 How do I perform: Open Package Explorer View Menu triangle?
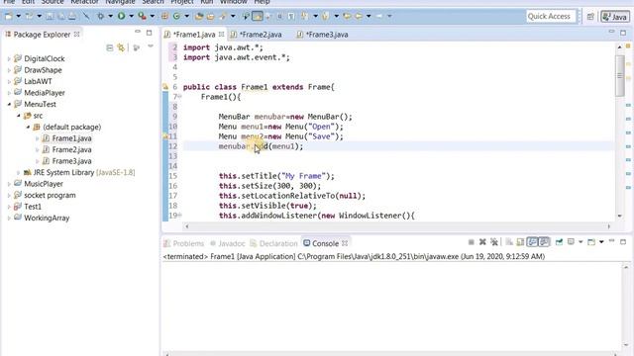tap(151, 46)
